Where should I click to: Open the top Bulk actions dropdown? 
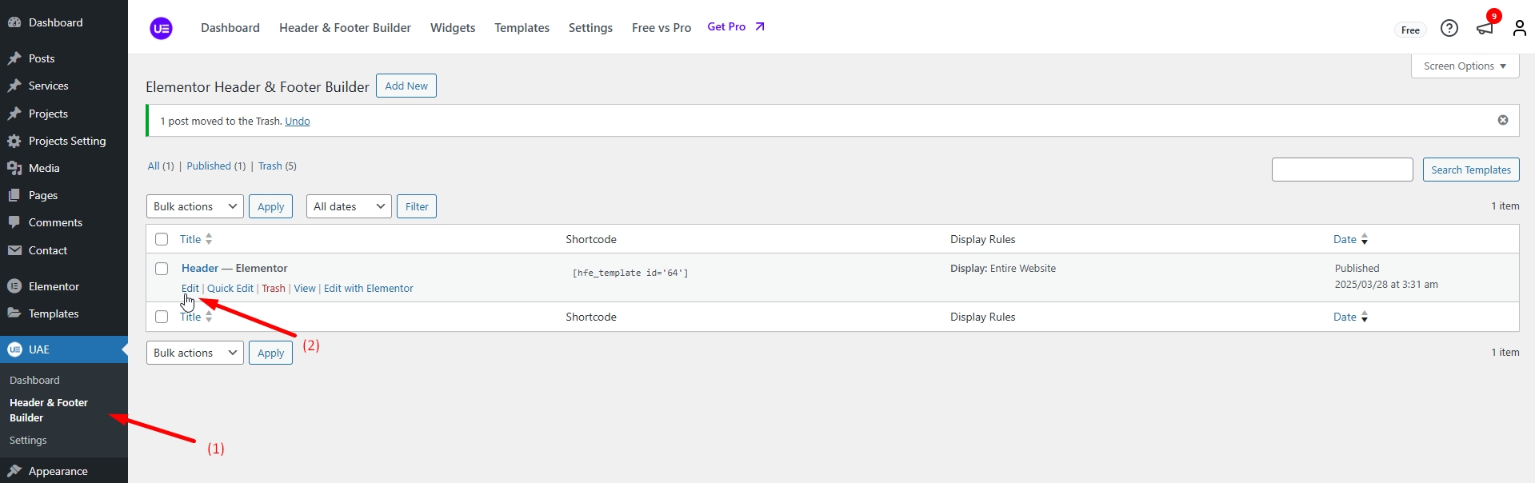click(195, 206)
